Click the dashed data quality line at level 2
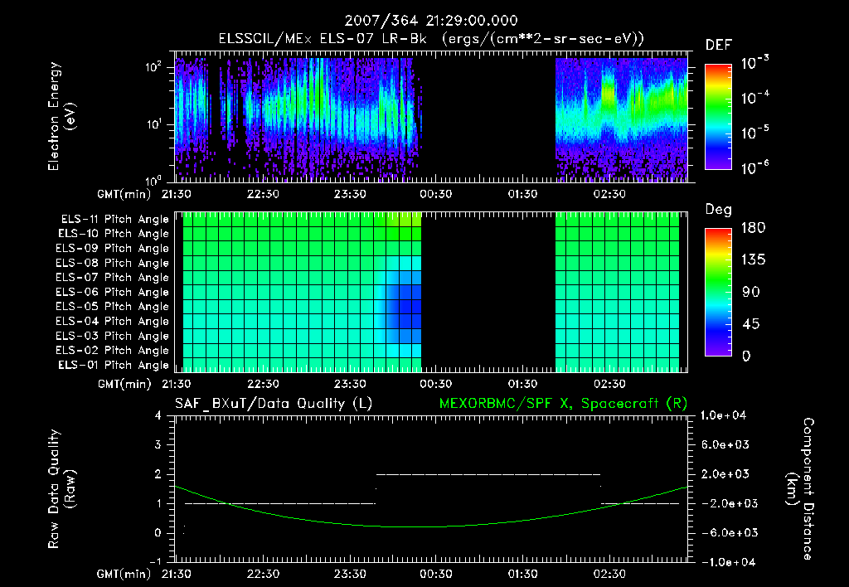849x587 pixels. point(488,474)
